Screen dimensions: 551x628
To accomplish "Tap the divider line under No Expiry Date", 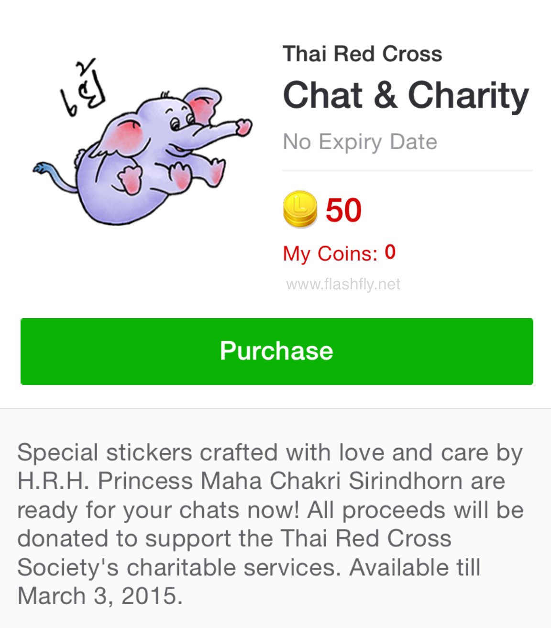I will 408,170.
